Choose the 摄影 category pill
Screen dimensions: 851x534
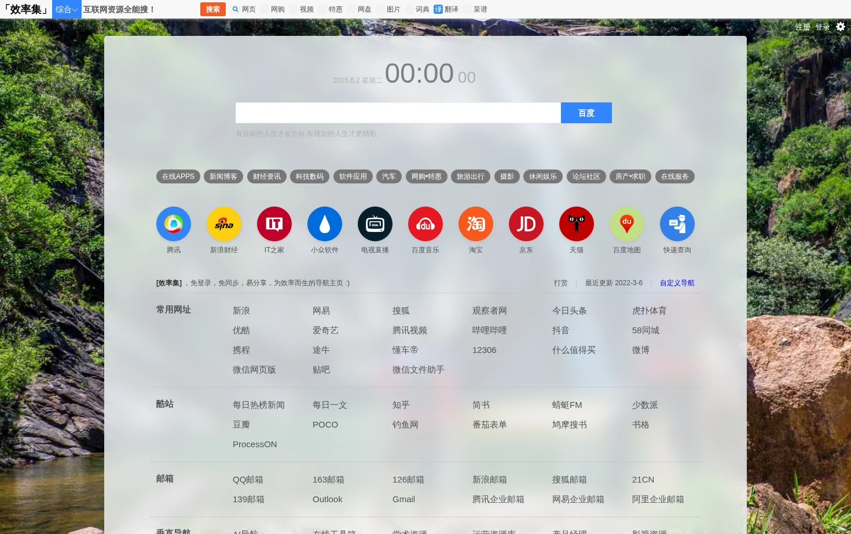click(507, 176)
